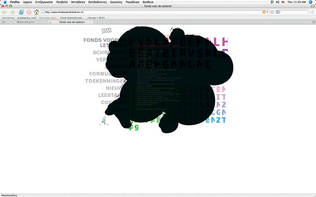The height and width of the screenshot is (197, 316).
Task: Open the US flag input menu
Action: pyautogui.click(x=283, y=2)
